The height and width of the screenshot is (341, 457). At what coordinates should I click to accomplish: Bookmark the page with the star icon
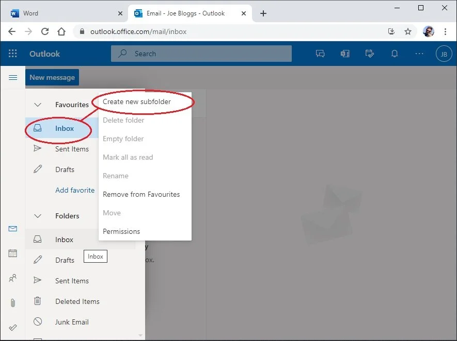click(408, 31)
